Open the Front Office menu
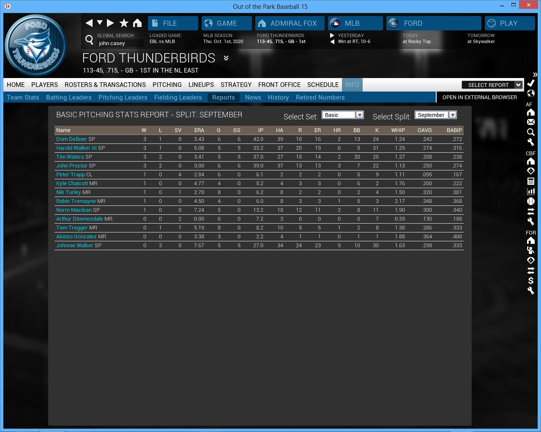 279,85
